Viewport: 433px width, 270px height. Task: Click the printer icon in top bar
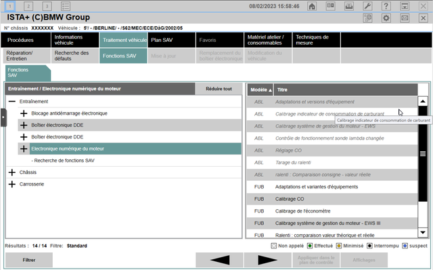[x=349, y=6]
